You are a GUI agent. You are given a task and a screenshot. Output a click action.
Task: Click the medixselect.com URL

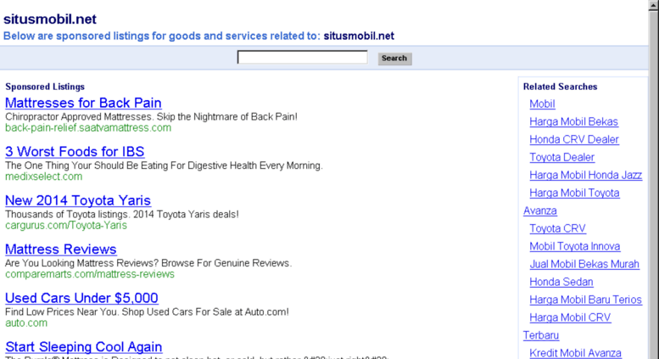point(44,177)
